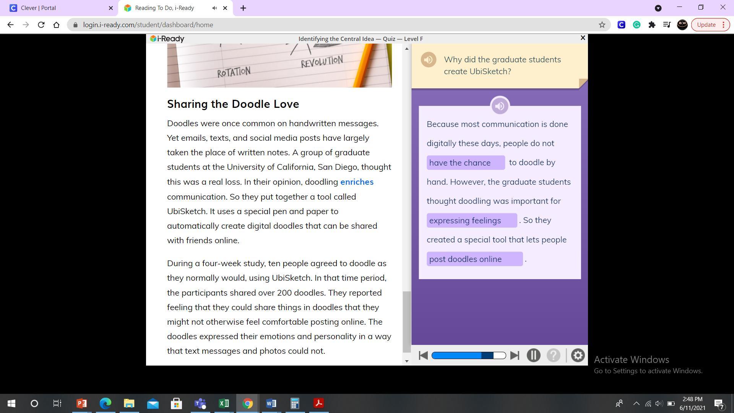Screen dimensions: 734x413
Task: Mute audio on Reading To Do tab
Action: [x=215, y=8]
